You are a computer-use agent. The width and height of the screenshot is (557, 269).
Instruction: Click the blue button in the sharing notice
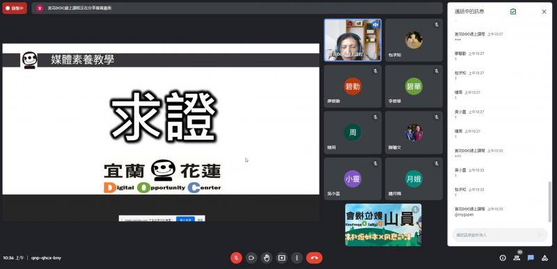[x=185, y=220]
